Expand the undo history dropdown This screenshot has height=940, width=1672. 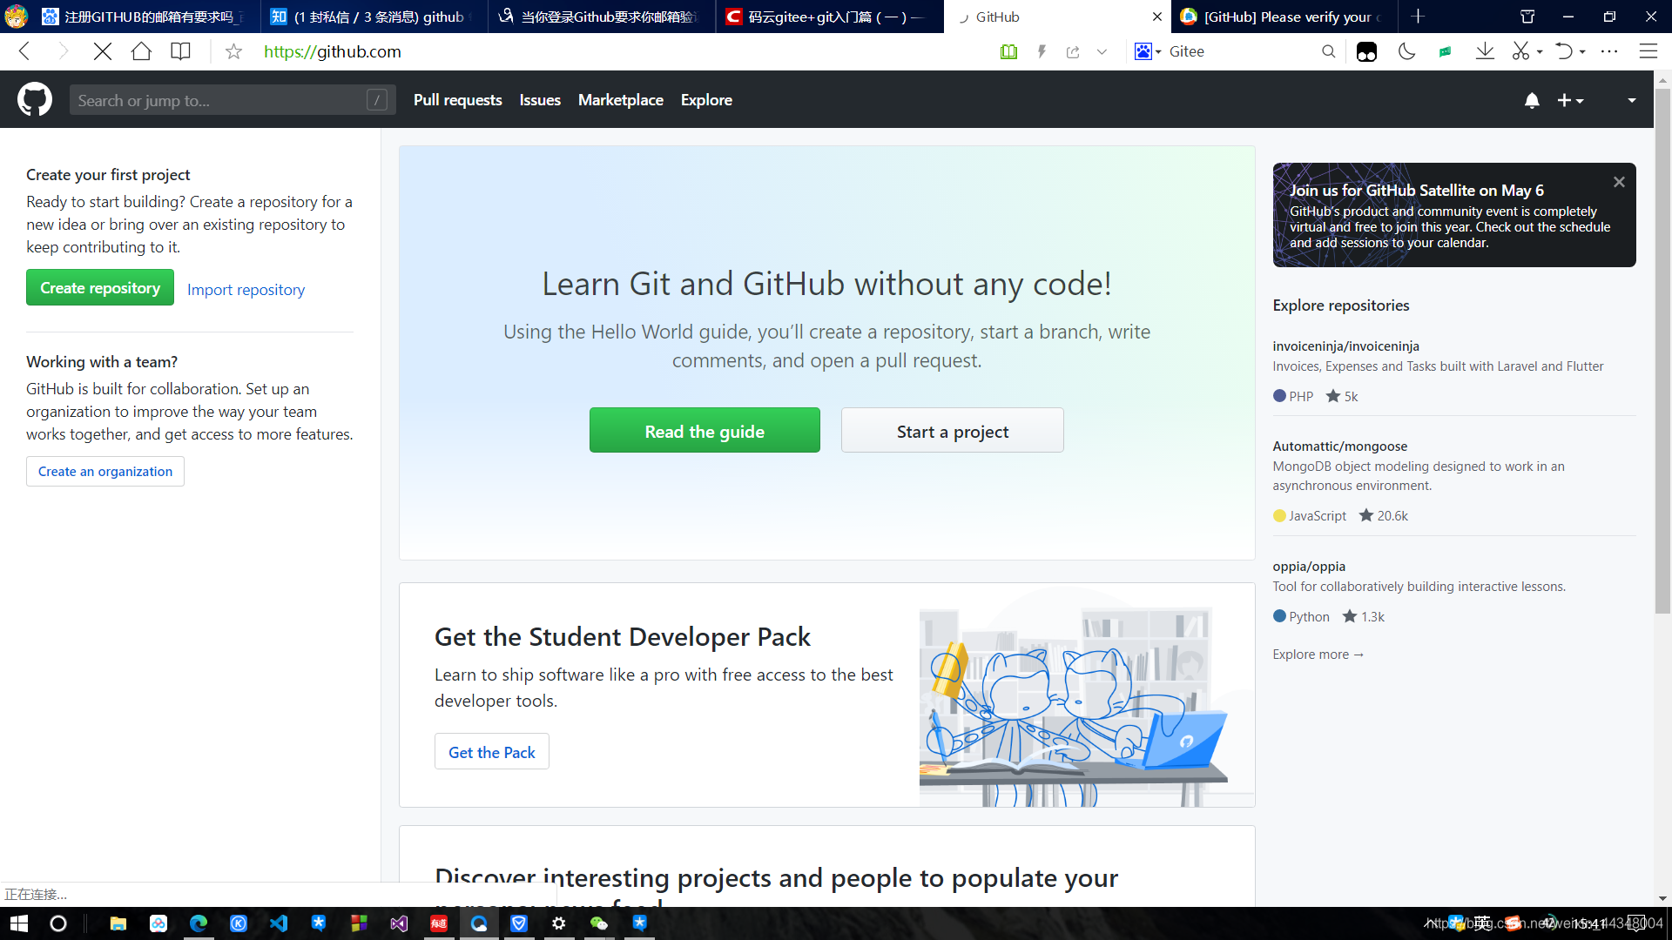coord(1582,52)
